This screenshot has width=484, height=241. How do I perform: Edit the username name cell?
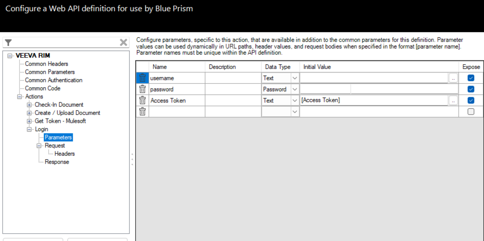click(x=177, y=78)
